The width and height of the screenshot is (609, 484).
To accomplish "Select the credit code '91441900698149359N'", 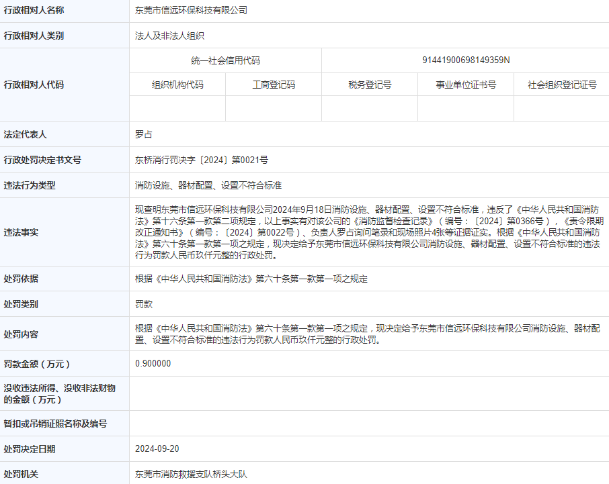I will [466, 60].
